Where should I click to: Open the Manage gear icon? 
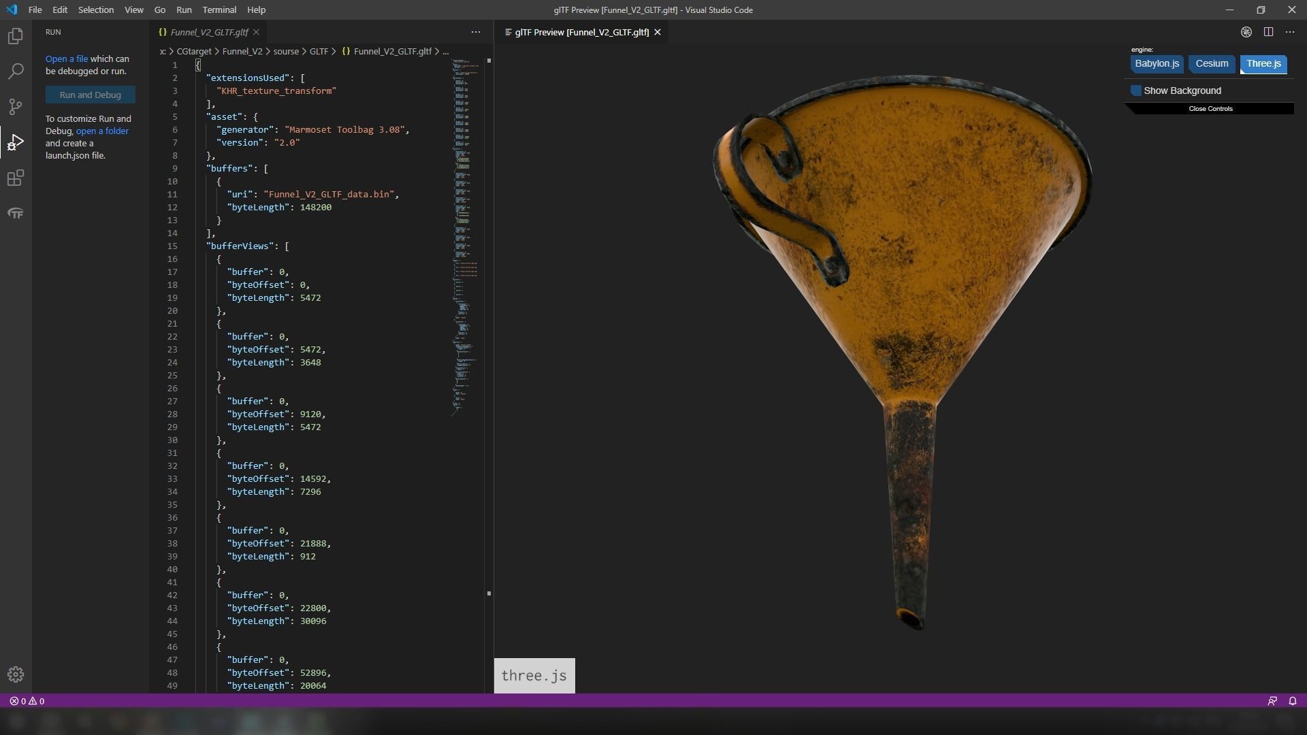[15, 674]
